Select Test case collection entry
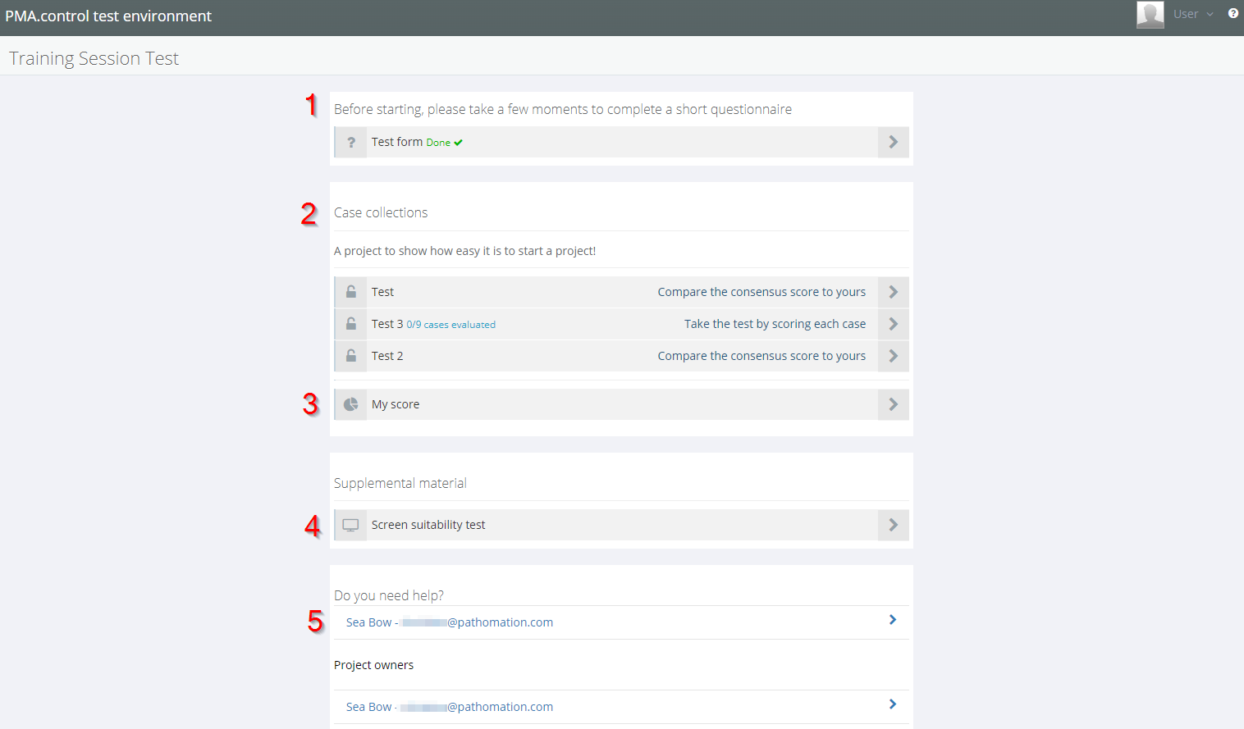The width and height of the screenshot is (1244, 729). pyautogui.click(x=382, y=292)
